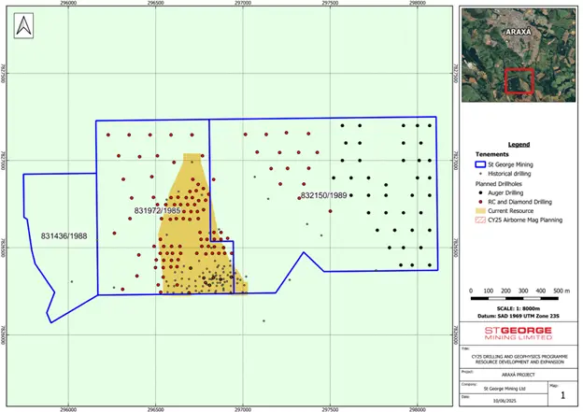
Task: Select the Current Resource tan legend swatch
Action: click(x=480, y=210)
